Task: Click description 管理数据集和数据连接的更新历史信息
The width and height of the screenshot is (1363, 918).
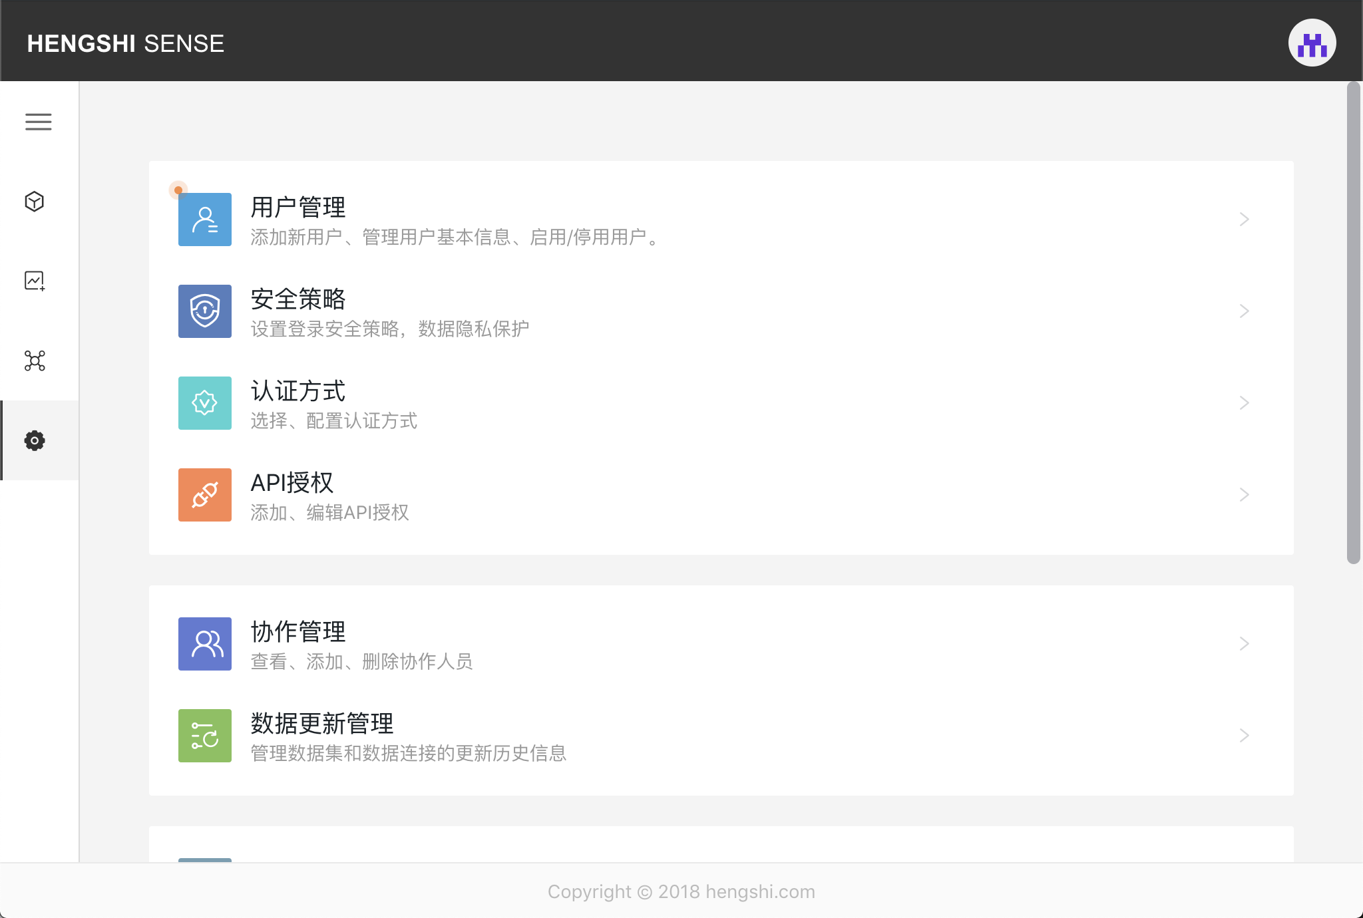Action: (x=409, y=753)
